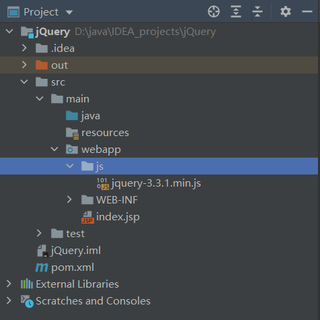The height and width of the screenshot is (320, 320).
Task: Click the orange out folder icon
Action: pyautogui.click(x=42, y=65)
